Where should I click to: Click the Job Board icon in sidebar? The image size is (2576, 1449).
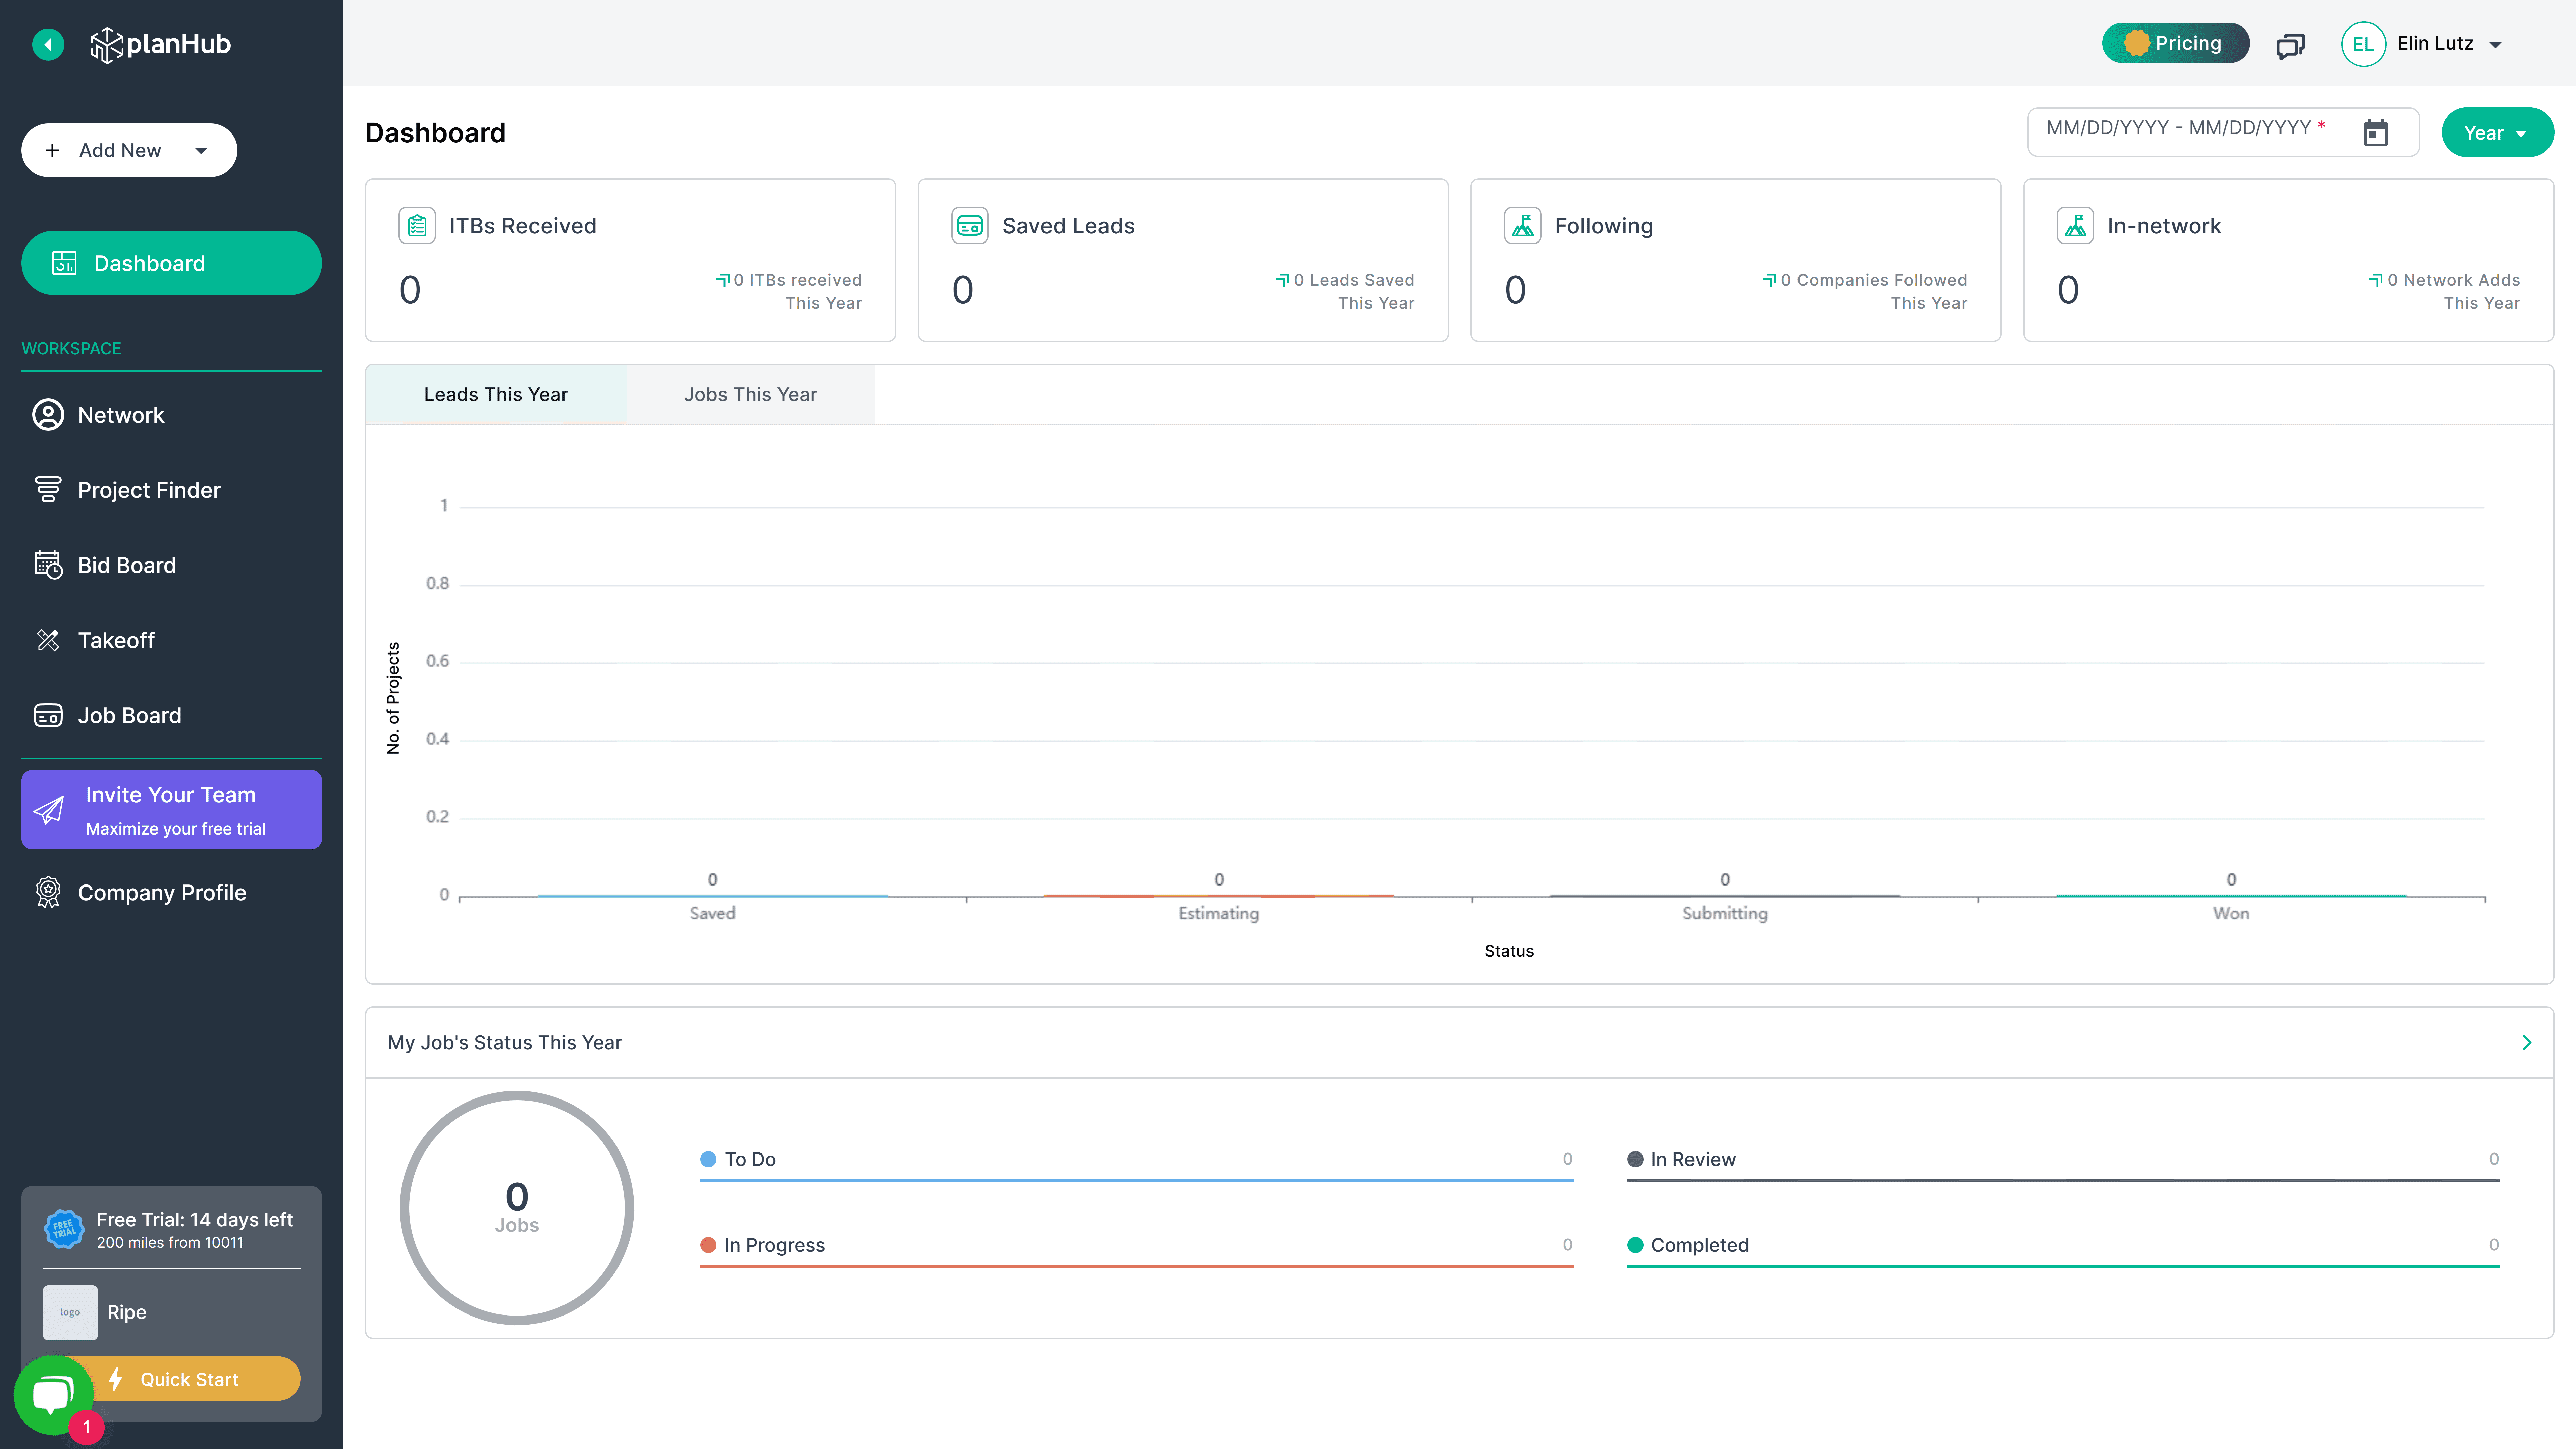click(48, 715)
